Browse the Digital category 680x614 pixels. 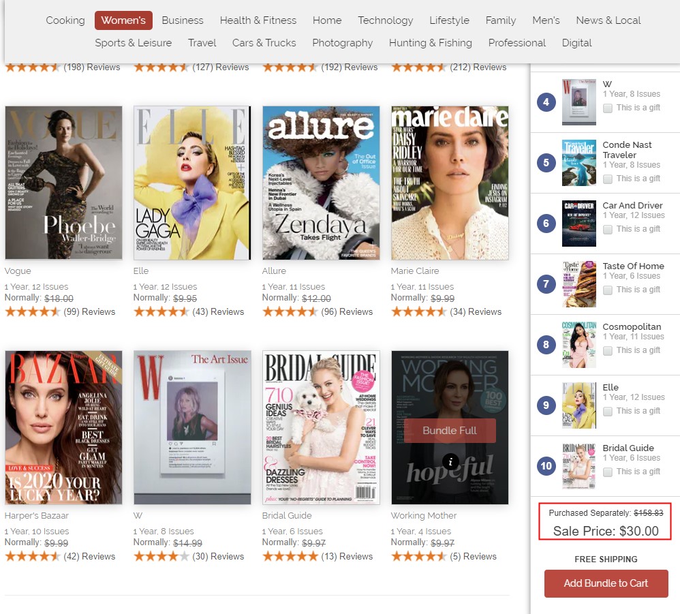point(576,43)
